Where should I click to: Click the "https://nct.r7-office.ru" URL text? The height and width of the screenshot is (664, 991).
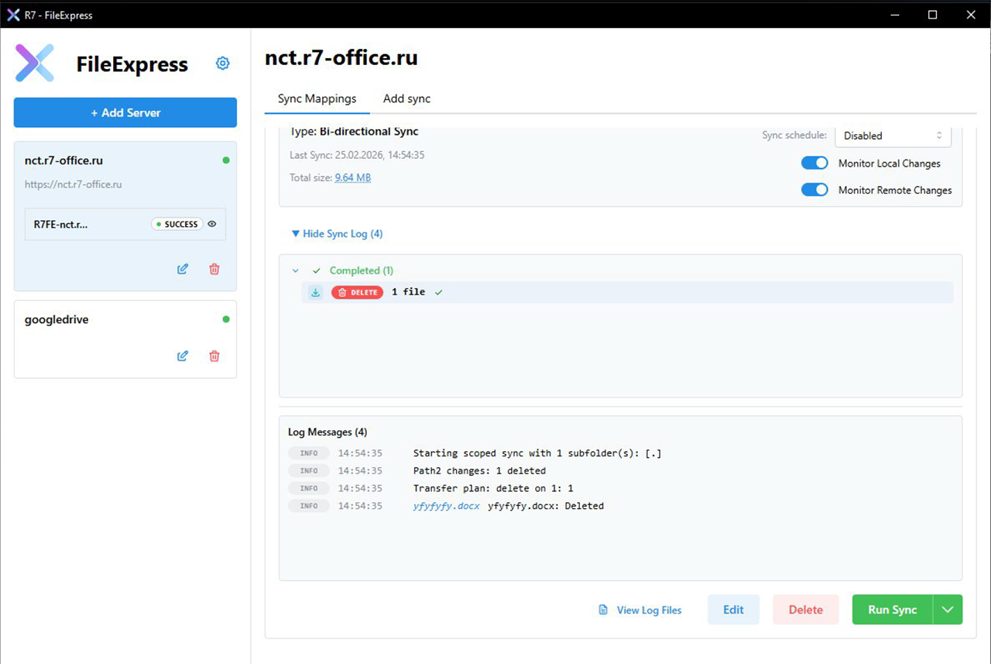(x=73, y=184)
